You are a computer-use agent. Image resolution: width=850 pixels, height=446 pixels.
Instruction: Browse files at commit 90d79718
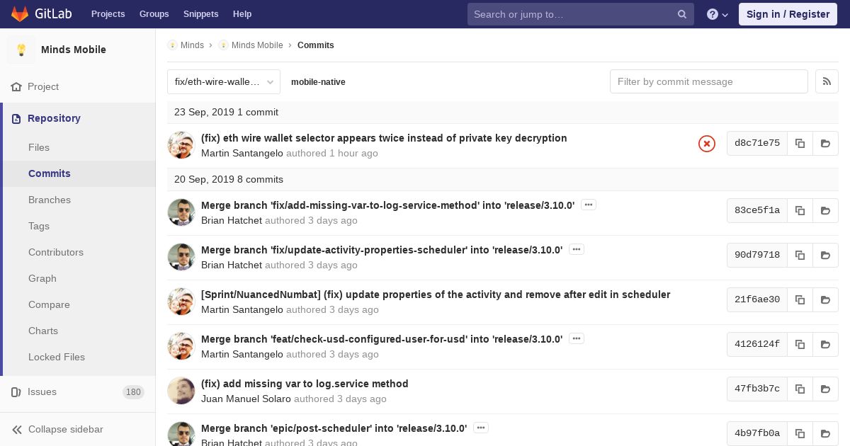coord(825,255)
